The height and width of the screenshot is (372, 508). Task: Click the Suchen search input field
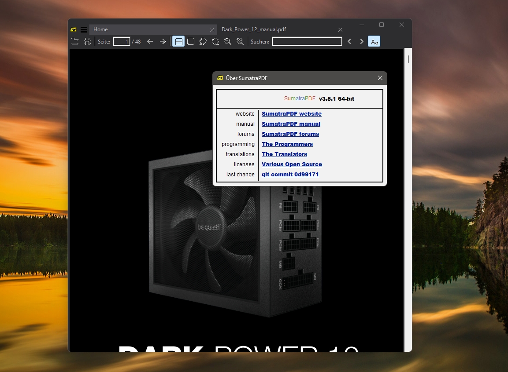pyautogui.click(x=307, y=41)
